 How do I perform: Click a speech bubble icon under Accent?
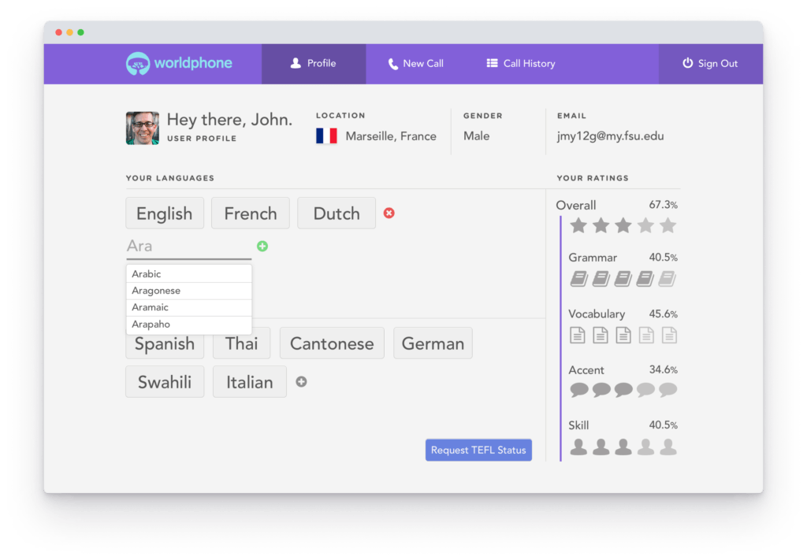point(578,390)
